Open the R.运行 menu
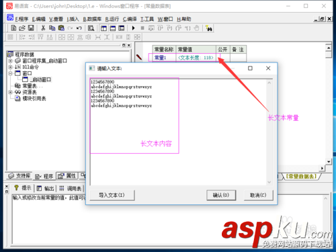336x252 pixels. pyautogui.click(x=112, y=19)
